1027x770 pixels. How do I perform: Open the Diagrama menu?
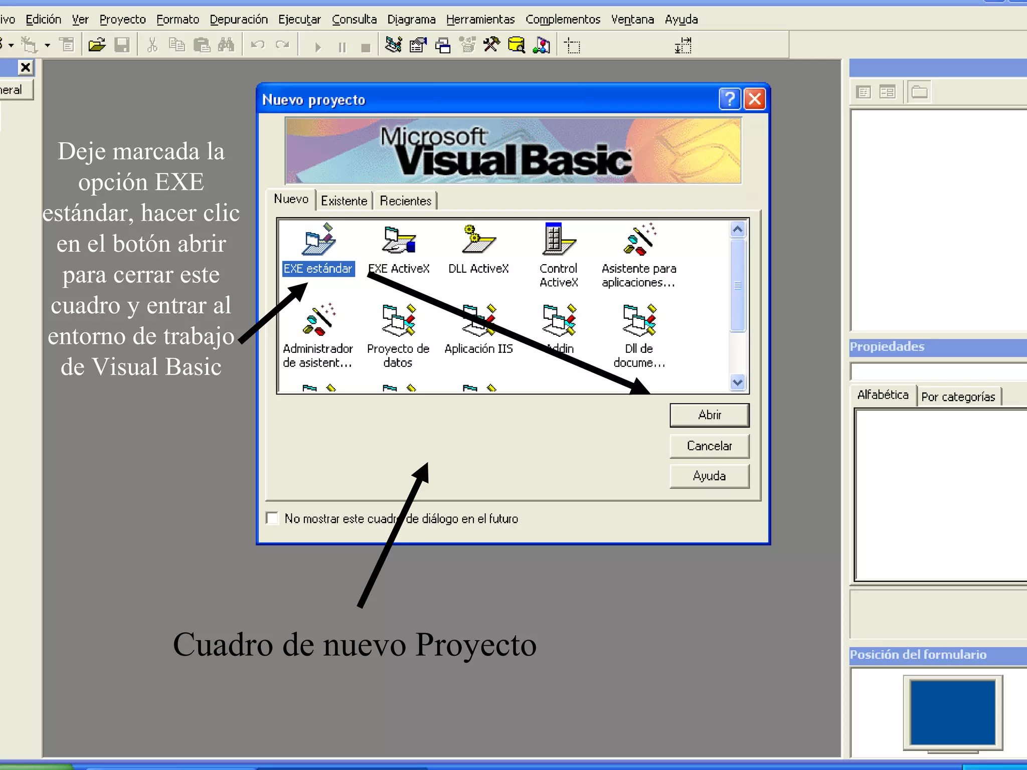411,20
